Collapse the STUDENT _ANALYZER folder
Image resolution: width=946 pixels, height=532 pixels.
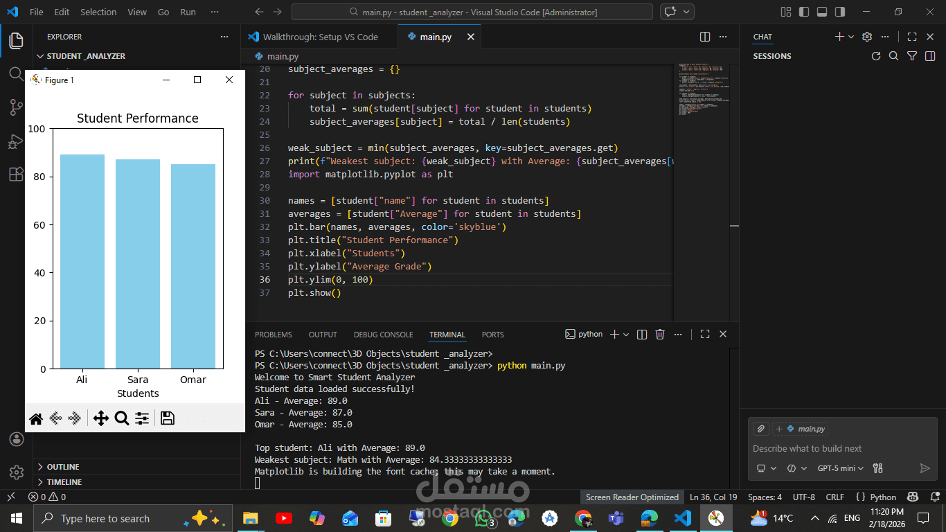pos(86,56)
